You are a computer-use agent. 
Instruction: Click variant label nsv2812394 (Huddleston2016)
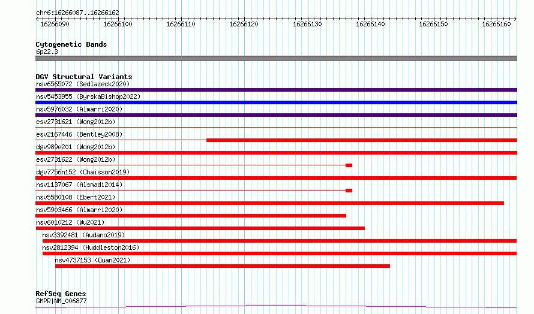click(x=91, y=247)
